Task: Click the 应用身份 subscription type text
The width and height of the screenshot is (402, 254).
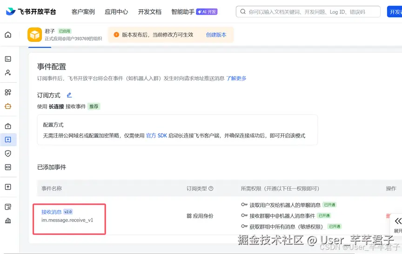Action: [203, 216]
